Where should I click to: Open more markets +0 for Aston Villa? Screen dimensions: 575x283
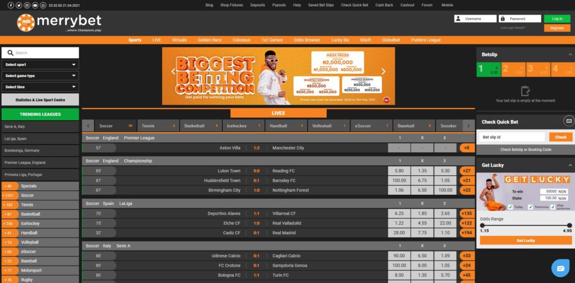coord(467,148)
